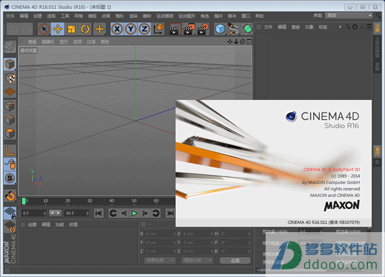Screen dimensions: 385x277
Task: Click the disabled Redo button
Action: (26, 29)
